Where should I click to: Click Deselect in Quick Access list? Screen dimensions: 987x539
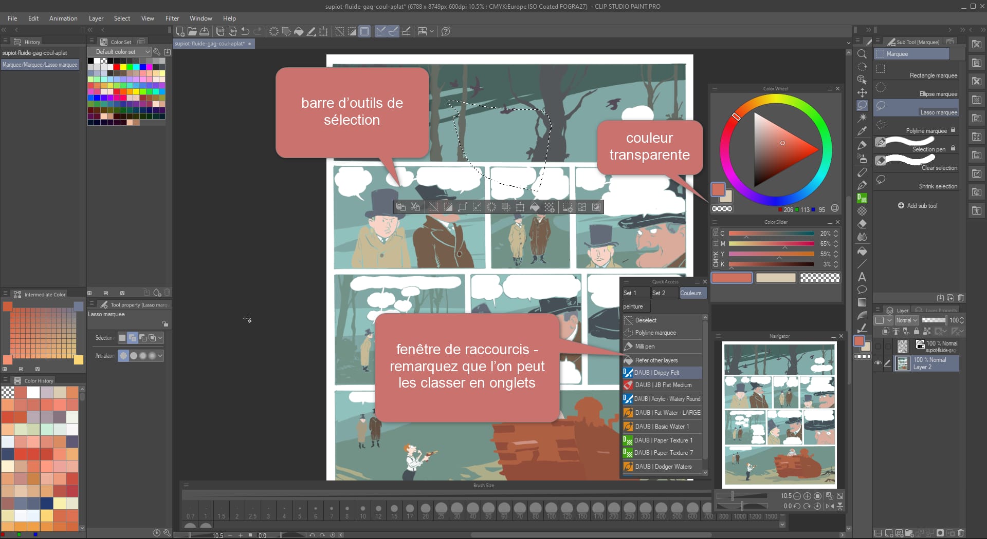662,320
